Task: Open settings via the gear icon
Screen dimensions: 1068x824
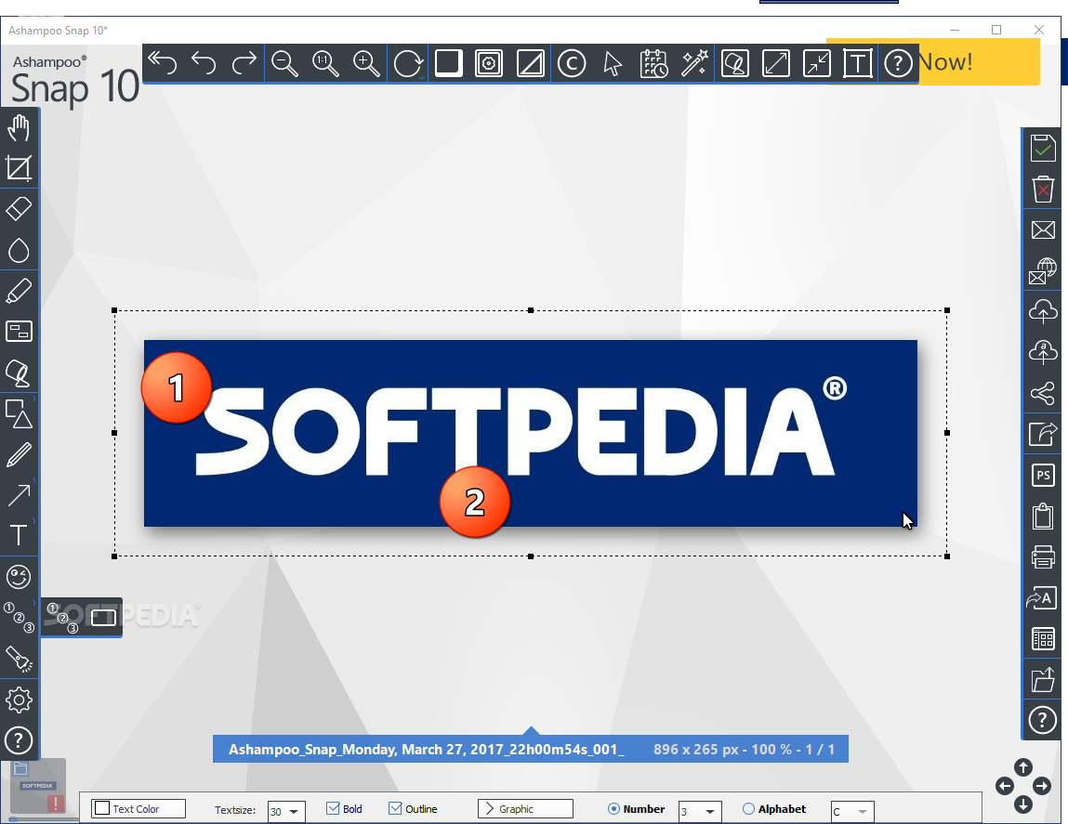Action: [19, 700]
